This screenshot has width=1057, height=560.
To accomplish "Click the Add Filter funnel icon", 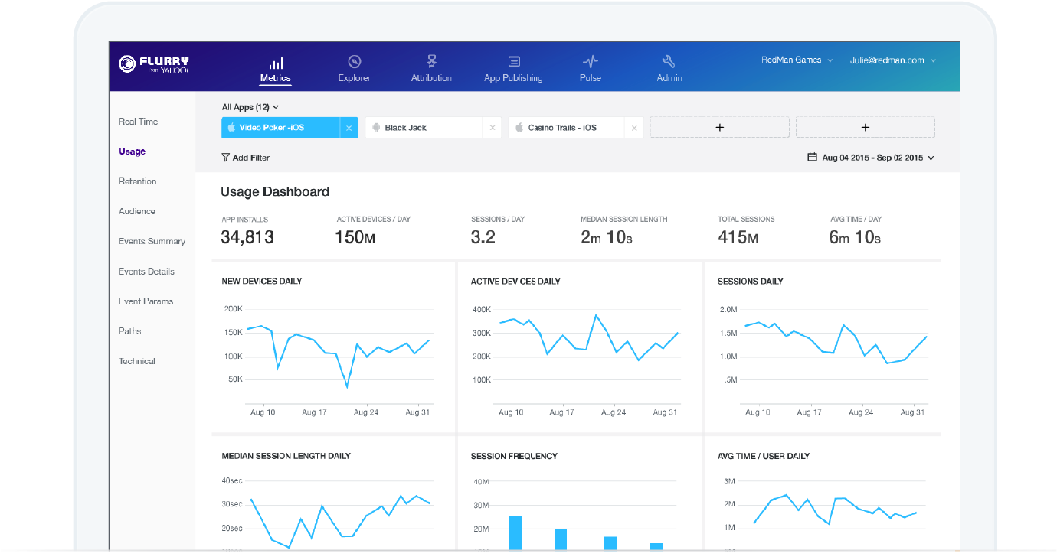I will (225, 158).
